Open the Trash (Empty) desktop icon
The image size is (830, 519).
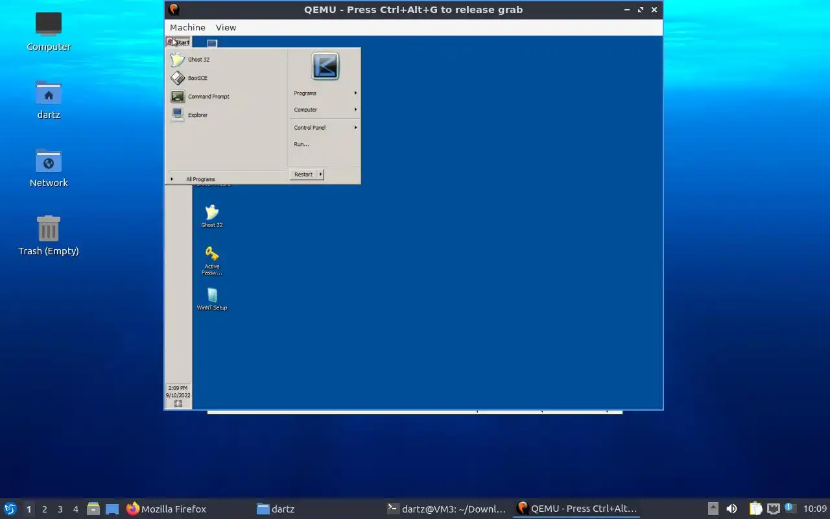coord(49,235)
